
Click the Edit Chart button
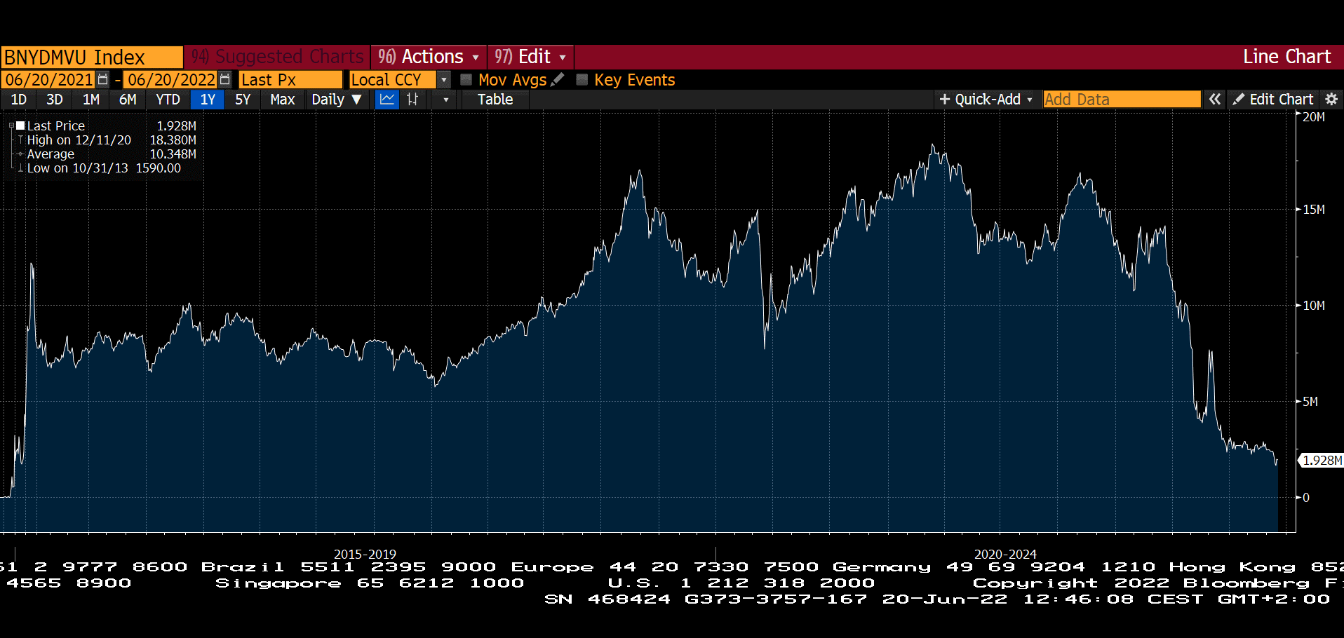[1273, 100]
